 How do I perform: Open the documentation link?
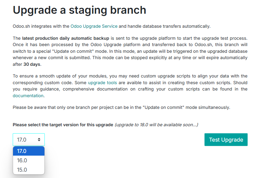point(28,96)
